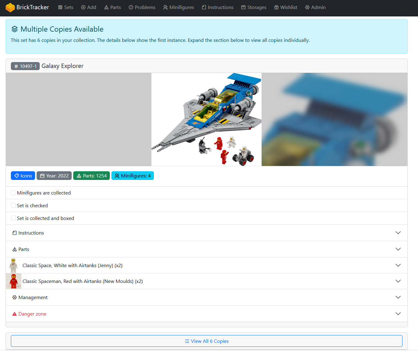Click the warning triangle beside Danger zone
The image size is (418, 354).
tap(15, 314)
